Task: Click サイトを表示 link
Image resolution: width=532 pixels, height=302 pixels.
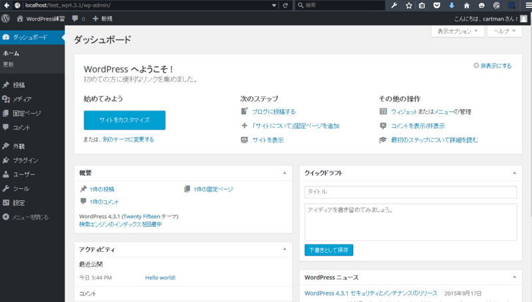Action: [x=268, y=140]
